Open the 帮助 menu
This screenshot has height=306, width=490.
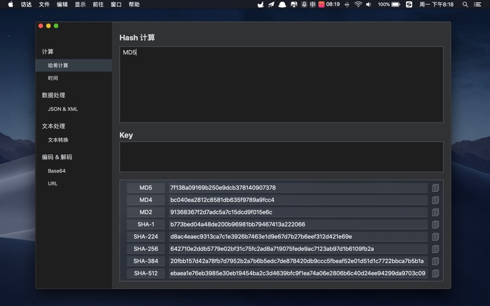[134, 4]
